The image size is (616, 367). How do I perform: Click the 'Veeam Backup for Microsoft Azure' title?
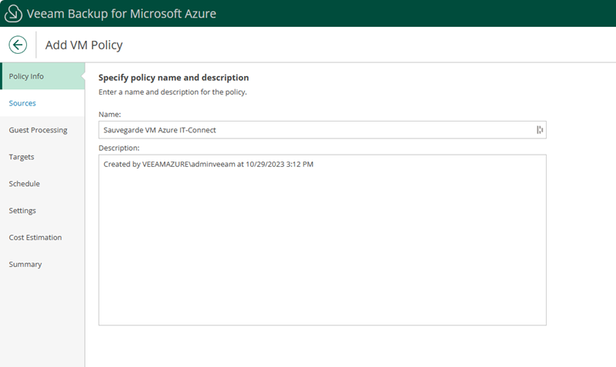point(122,13)
